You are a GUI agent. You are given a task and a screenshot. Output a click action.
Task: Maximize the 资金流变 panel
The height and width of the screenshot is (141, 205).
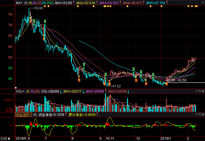point(200,115)
